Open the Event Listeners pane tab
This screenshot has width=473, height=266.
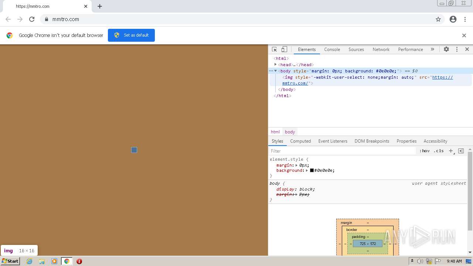click(333, 141)
